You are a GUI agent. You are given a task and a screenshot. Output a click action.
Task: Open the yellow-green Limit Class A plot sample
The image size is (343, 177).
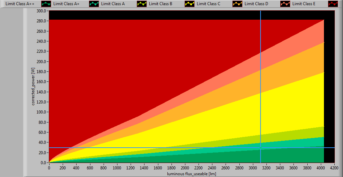(x=142, y=4)
